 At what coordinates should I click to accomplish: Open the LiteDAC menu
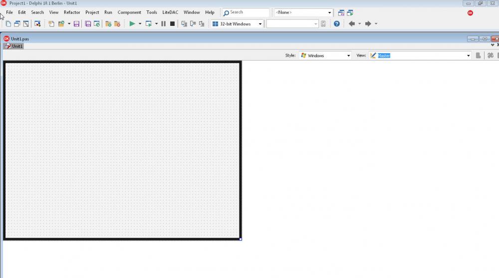pyautogui.click(x=170, y=12)
